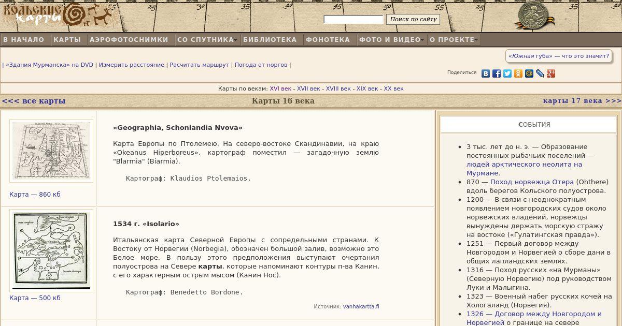
Task: Open Измерить расстояние link
Action: (132, 65)
